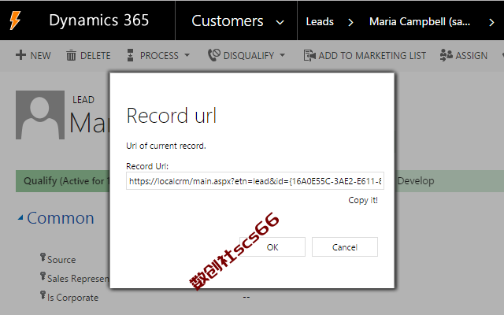Click the ASSIGN people icon
Image resolution: width=504 pixels, height=315 pixels.
click(x=446, y=55)
